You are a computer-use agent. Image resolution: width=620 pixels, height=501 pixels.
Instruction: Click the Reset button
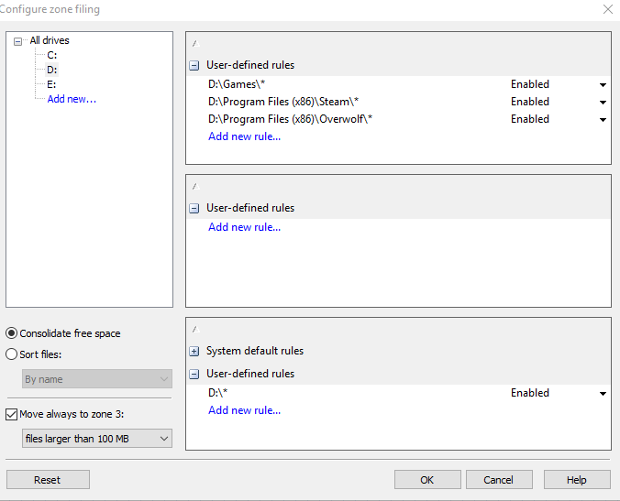[48, 480]
